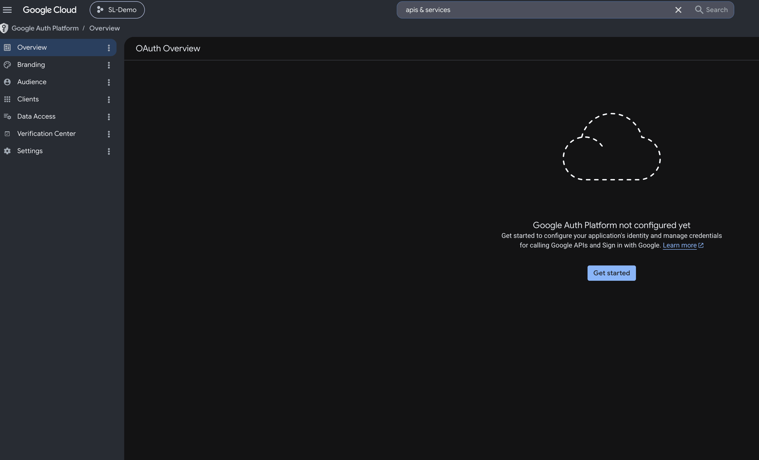This screenshot has width=759, height=460.
Task: Open more options for Settings
Action: pos(109,151)
